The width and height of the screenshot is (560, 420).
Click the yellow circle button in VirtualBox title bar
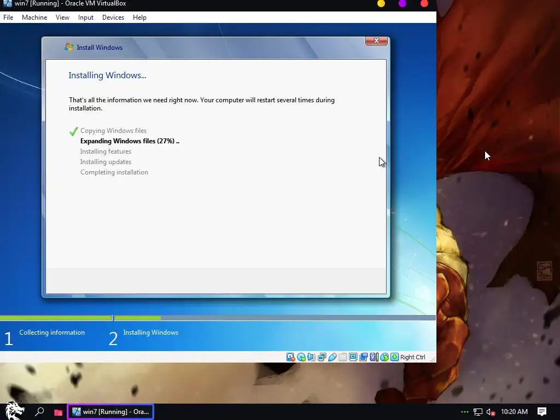point(381,4)
